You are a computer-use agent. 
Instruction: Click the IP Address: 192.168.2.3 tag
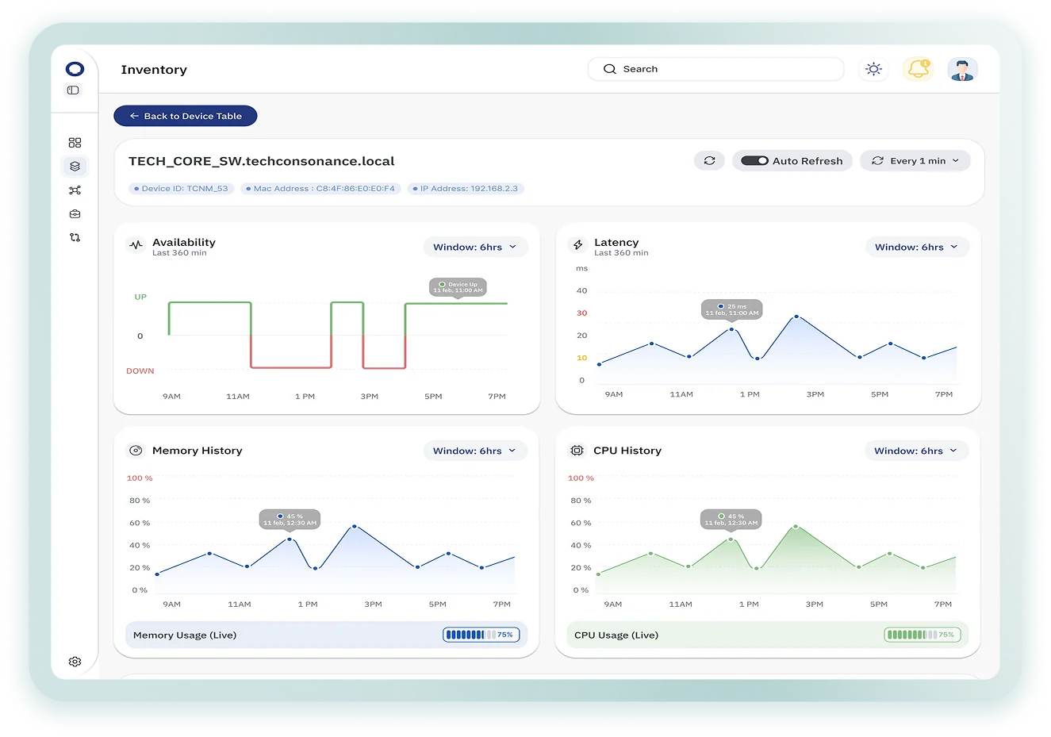point(466,189)
